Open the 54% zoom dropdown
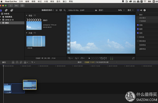This screenshot has height=103, width=158. (121, 10)
